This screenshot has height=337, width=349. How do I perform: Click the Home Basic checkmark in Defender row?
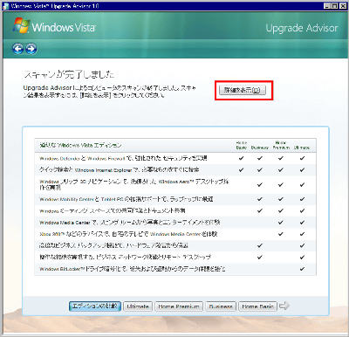click(x=241, y=158)
